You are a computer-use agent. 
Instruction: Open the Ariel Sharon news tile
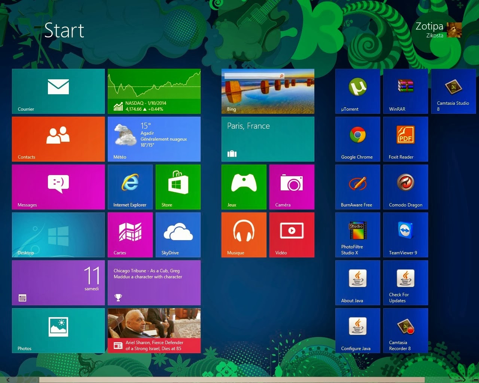(x=154, y=331)
